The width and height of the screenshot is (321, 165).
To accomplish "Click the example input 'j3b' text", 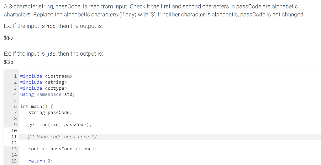I will [51, 54].
